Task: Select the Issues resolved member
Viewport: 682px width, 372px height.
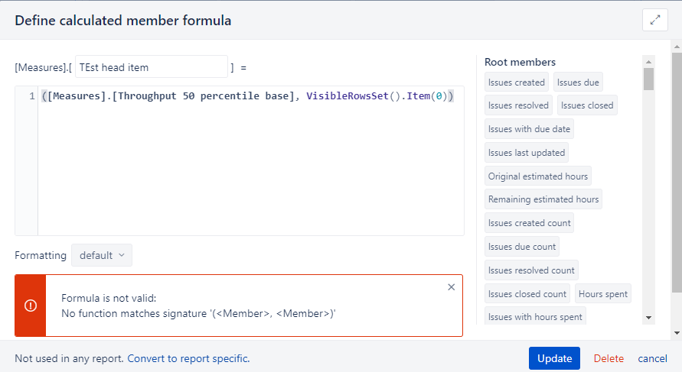Action: (518, 105)
